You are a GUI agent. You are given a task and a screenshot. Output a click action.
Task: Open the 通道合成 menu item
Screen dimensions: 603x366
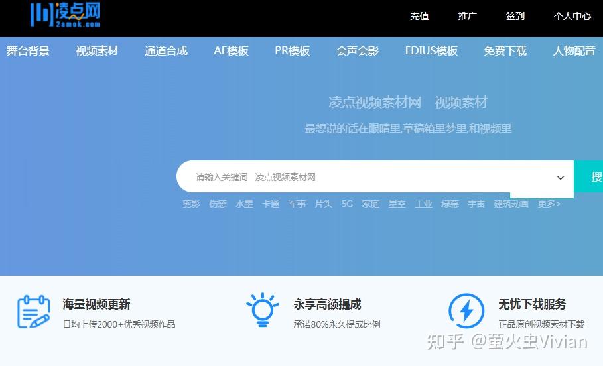click(166, 51)
